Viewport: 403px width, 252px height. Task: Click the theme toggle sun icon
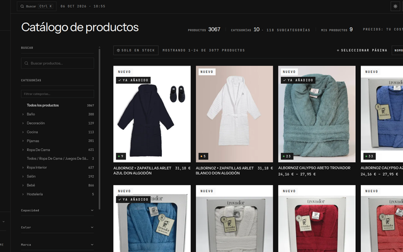[x=395, y=6]
